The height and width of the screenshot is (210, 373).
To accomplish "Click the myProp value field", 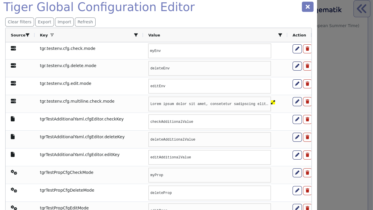I will (210, 175).
